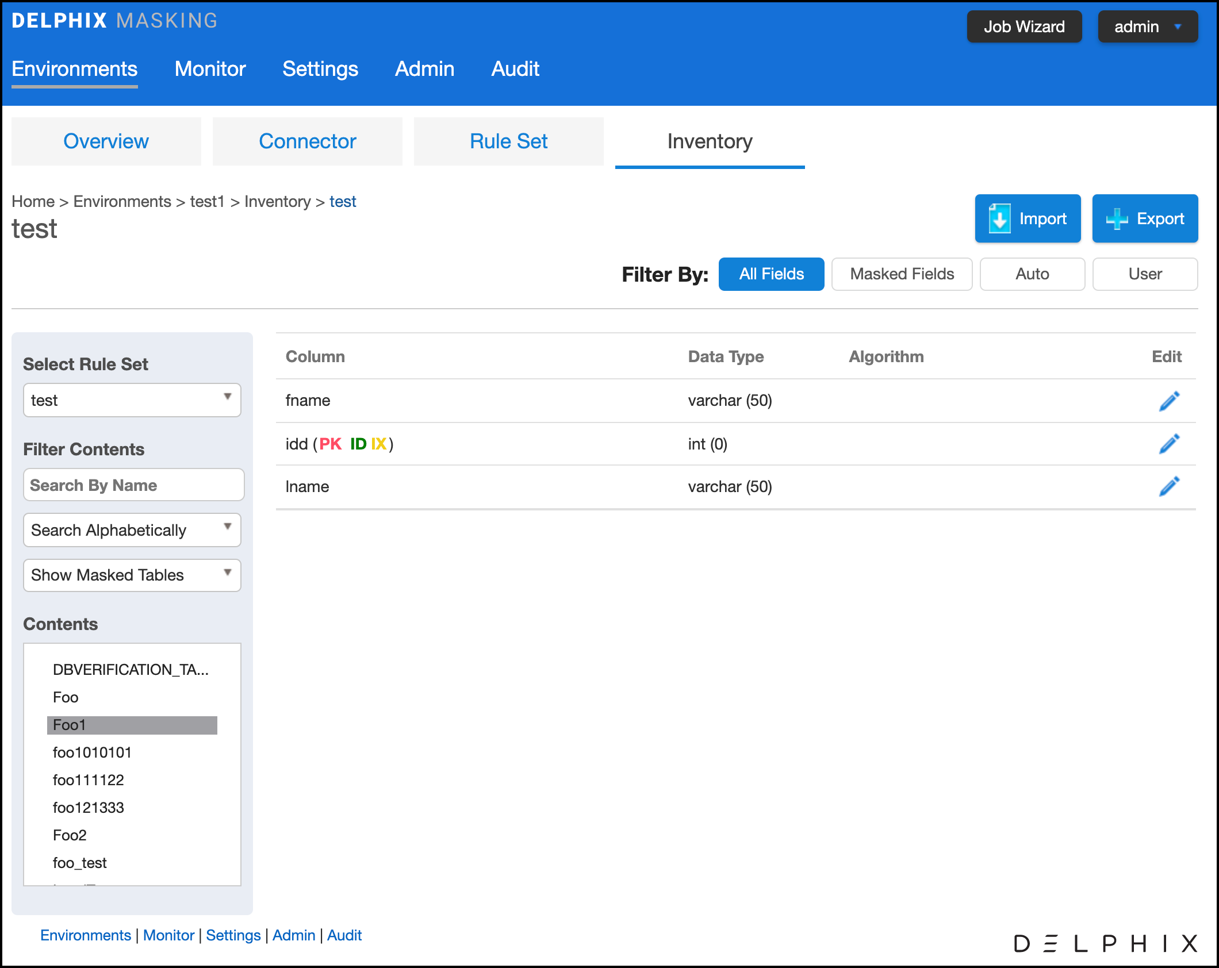Screen dimensions: 1219x968
Task: Click the Search By Name field
Action: pos(133,485)
